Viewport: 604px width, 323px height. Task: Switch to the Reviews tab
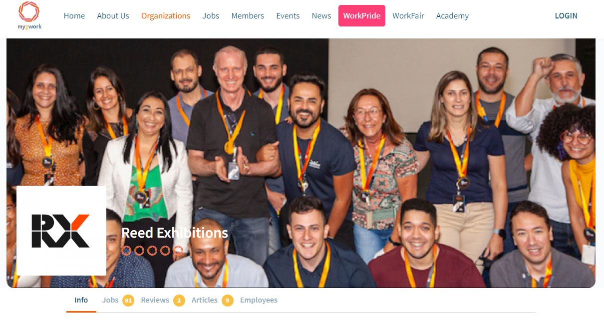155,300
